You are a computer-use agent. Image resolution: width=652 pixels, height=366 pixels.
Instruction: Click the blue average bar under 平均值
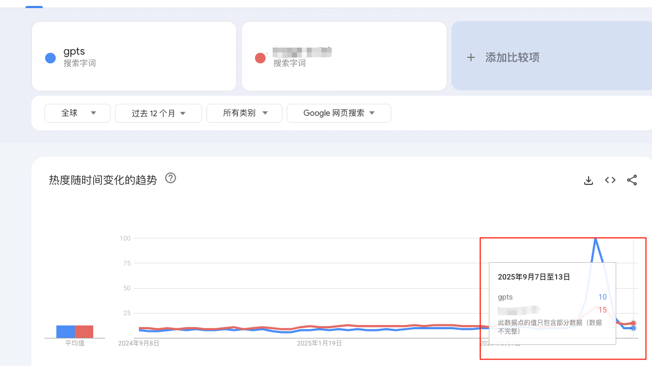pos(66,331)
